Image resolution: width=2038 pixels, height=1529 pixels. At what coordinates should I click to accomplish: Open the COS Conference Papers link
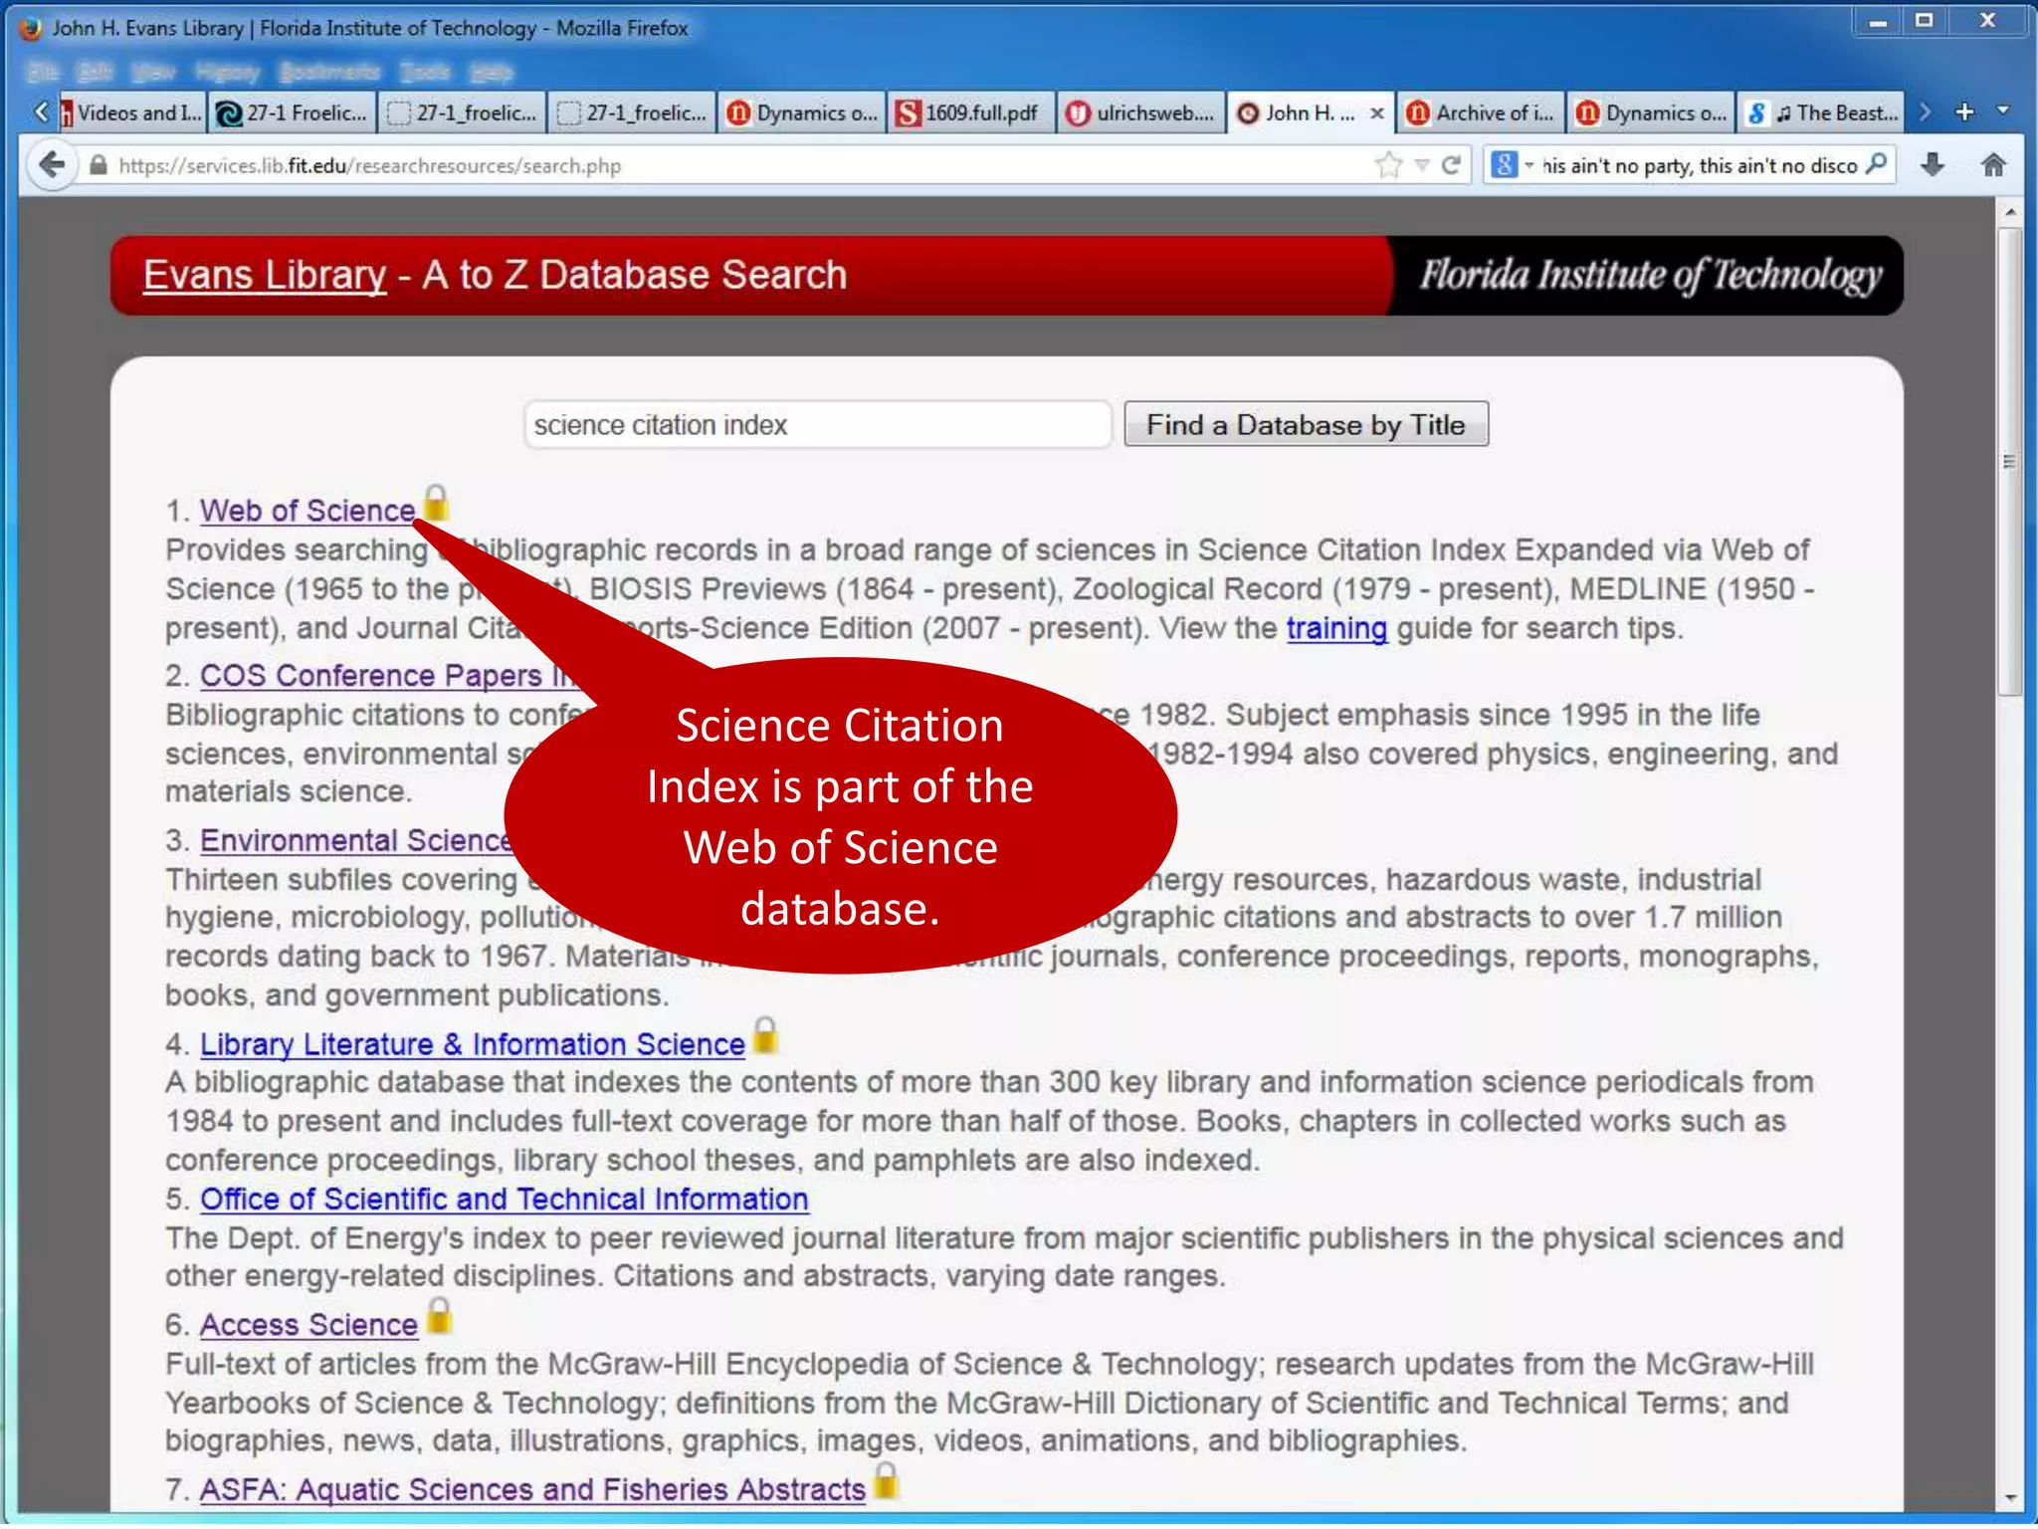[x=388, y=676]
